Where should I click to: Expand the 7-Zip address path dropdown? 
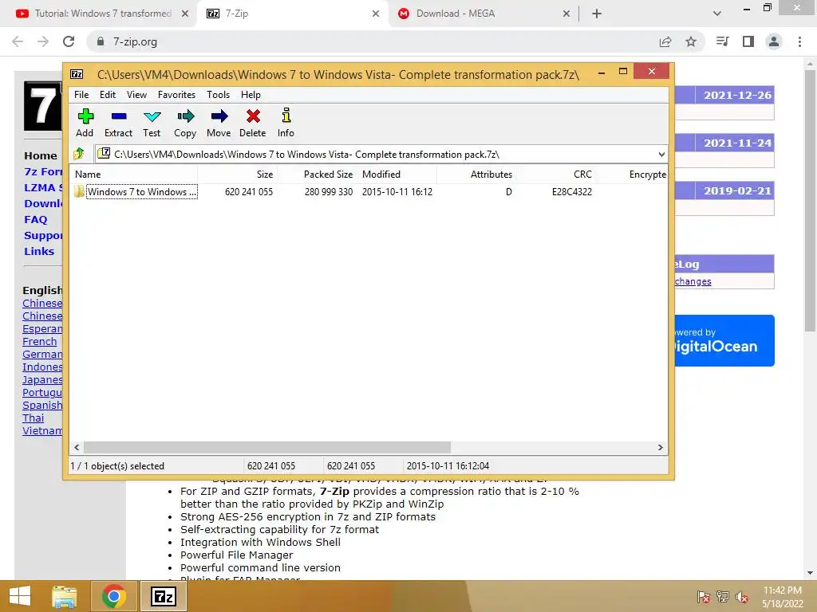pos(661,154)
